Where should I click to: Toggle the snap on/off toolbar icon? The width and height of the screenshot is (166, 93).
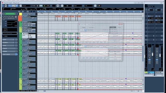coord(62,6)
